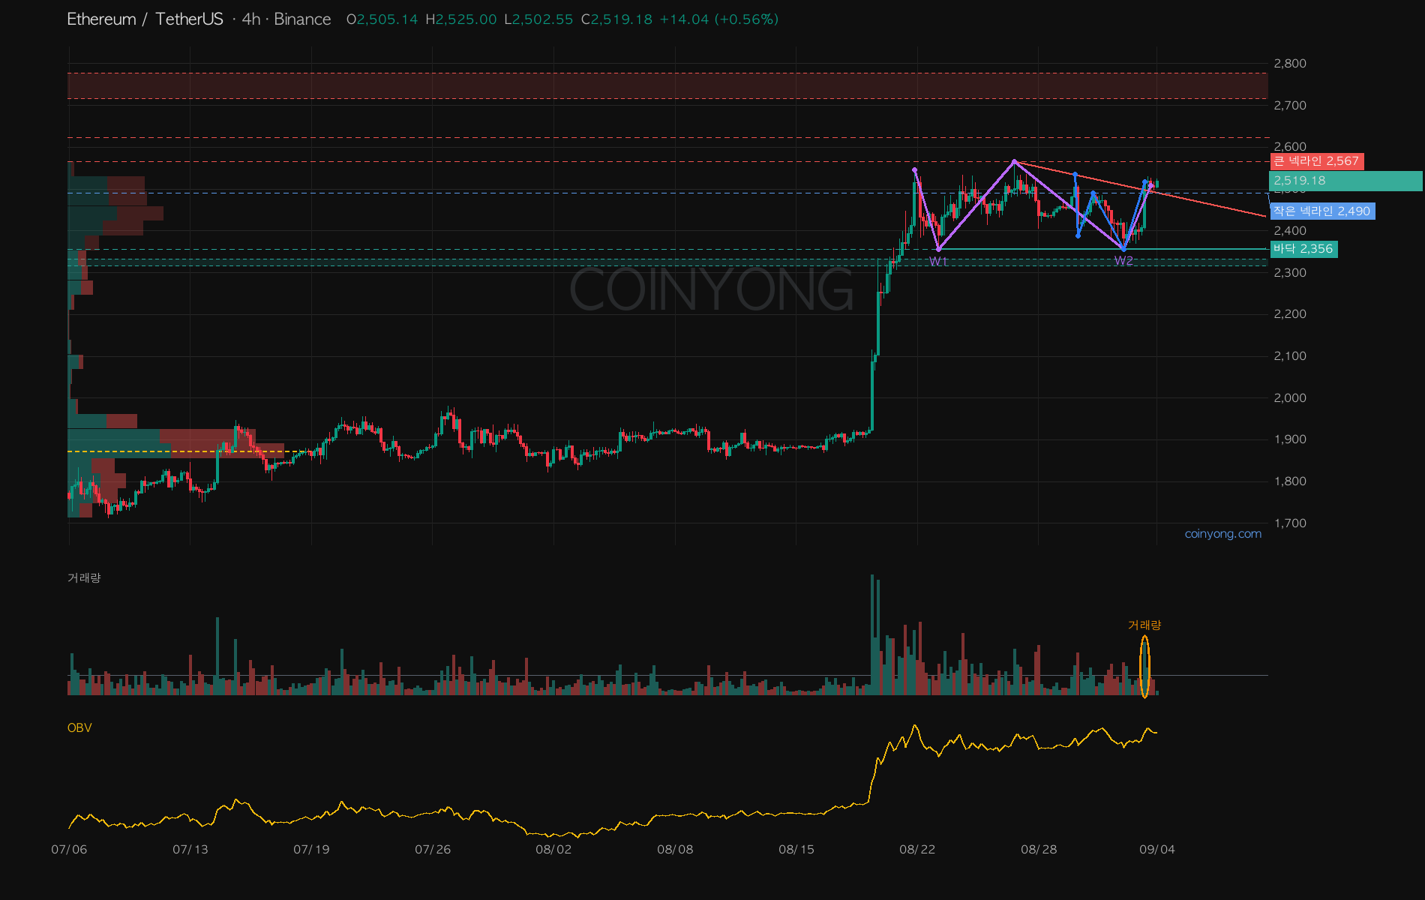Click the 08/08 date axis label

pos(675,850)
